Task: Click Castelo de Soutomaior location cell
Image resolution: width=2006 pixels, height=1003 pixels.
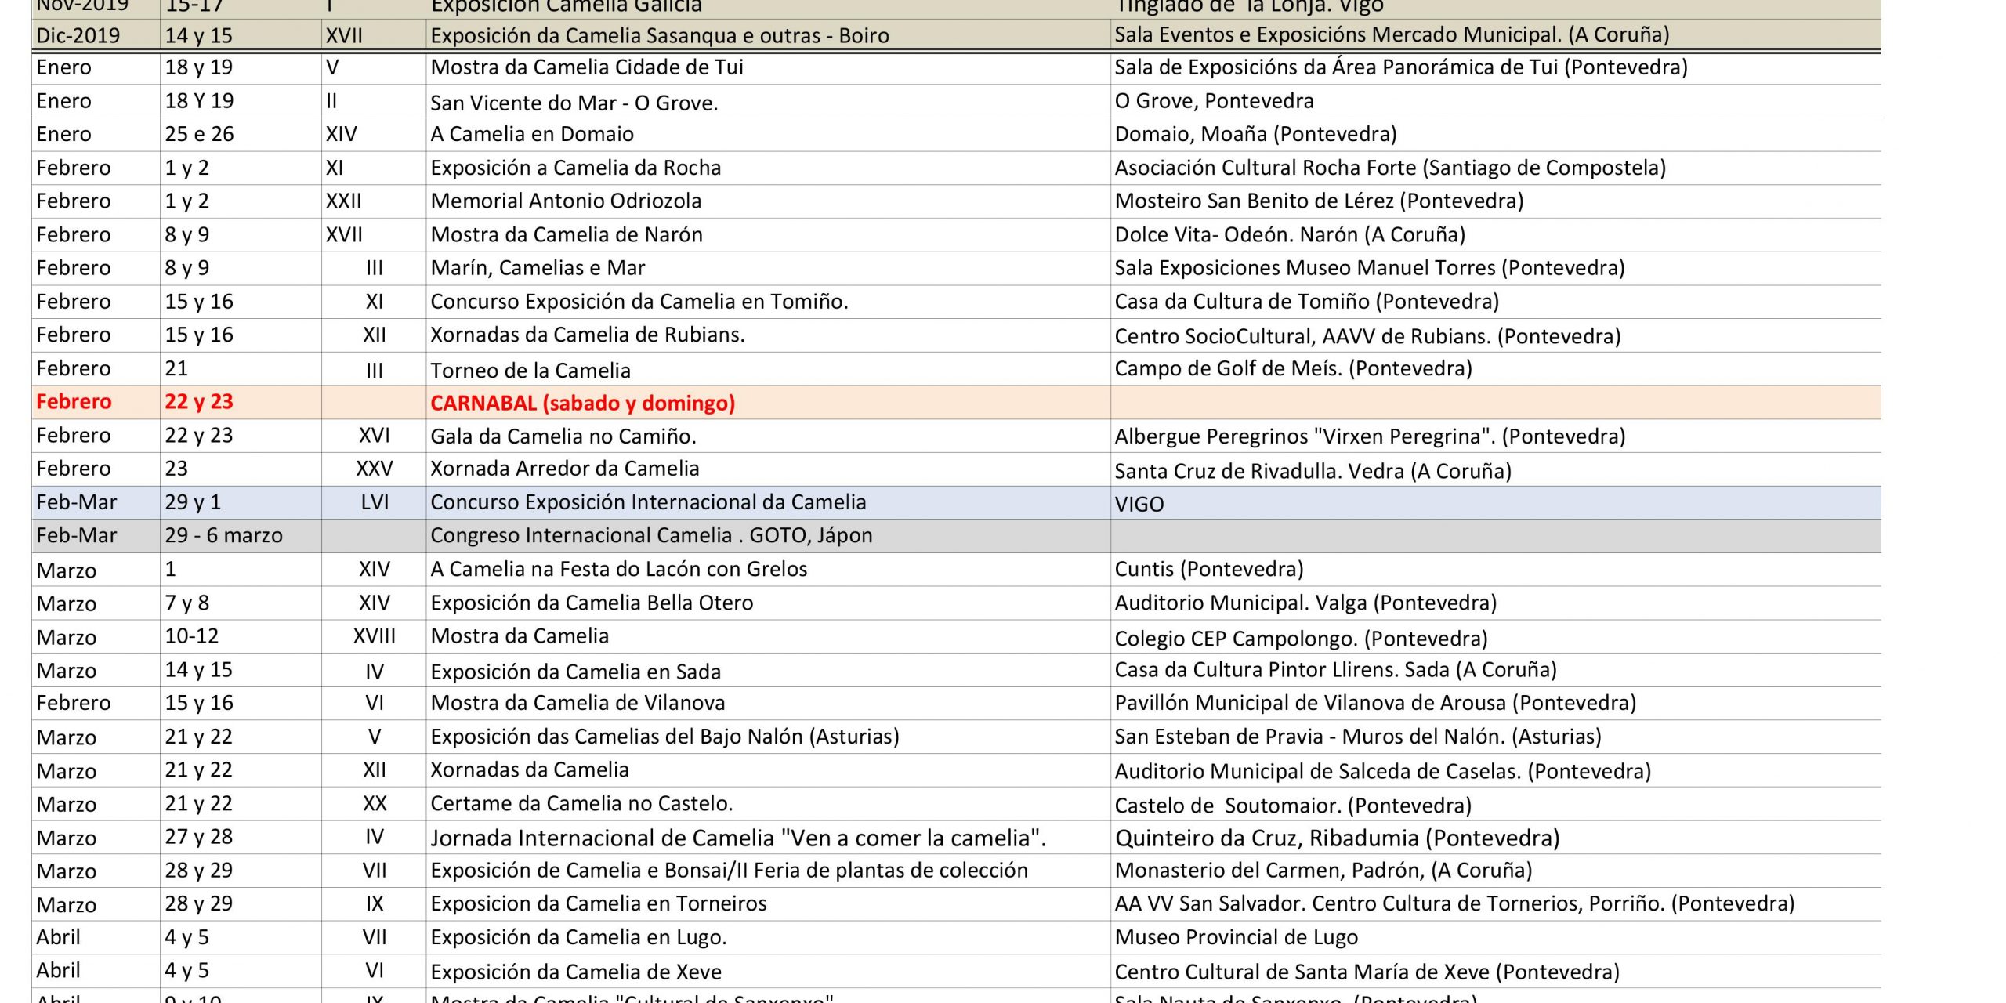Action: (x=1293, y=806)
